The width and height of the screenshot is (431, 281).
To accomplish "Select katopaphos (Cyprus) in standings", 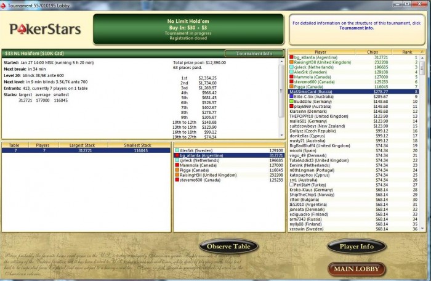I will pos(353,175).
